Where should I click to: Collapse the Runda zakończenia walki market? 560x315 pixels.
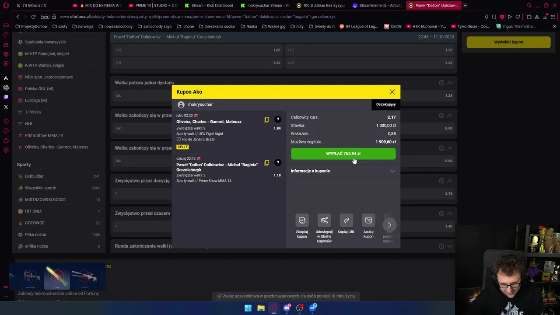coord(449,246)
